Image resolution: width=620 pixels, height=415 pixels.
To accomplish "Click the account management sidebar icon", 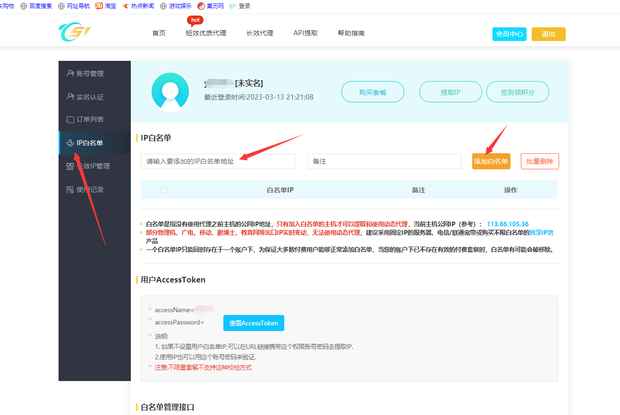I will [x=70, y=73].
